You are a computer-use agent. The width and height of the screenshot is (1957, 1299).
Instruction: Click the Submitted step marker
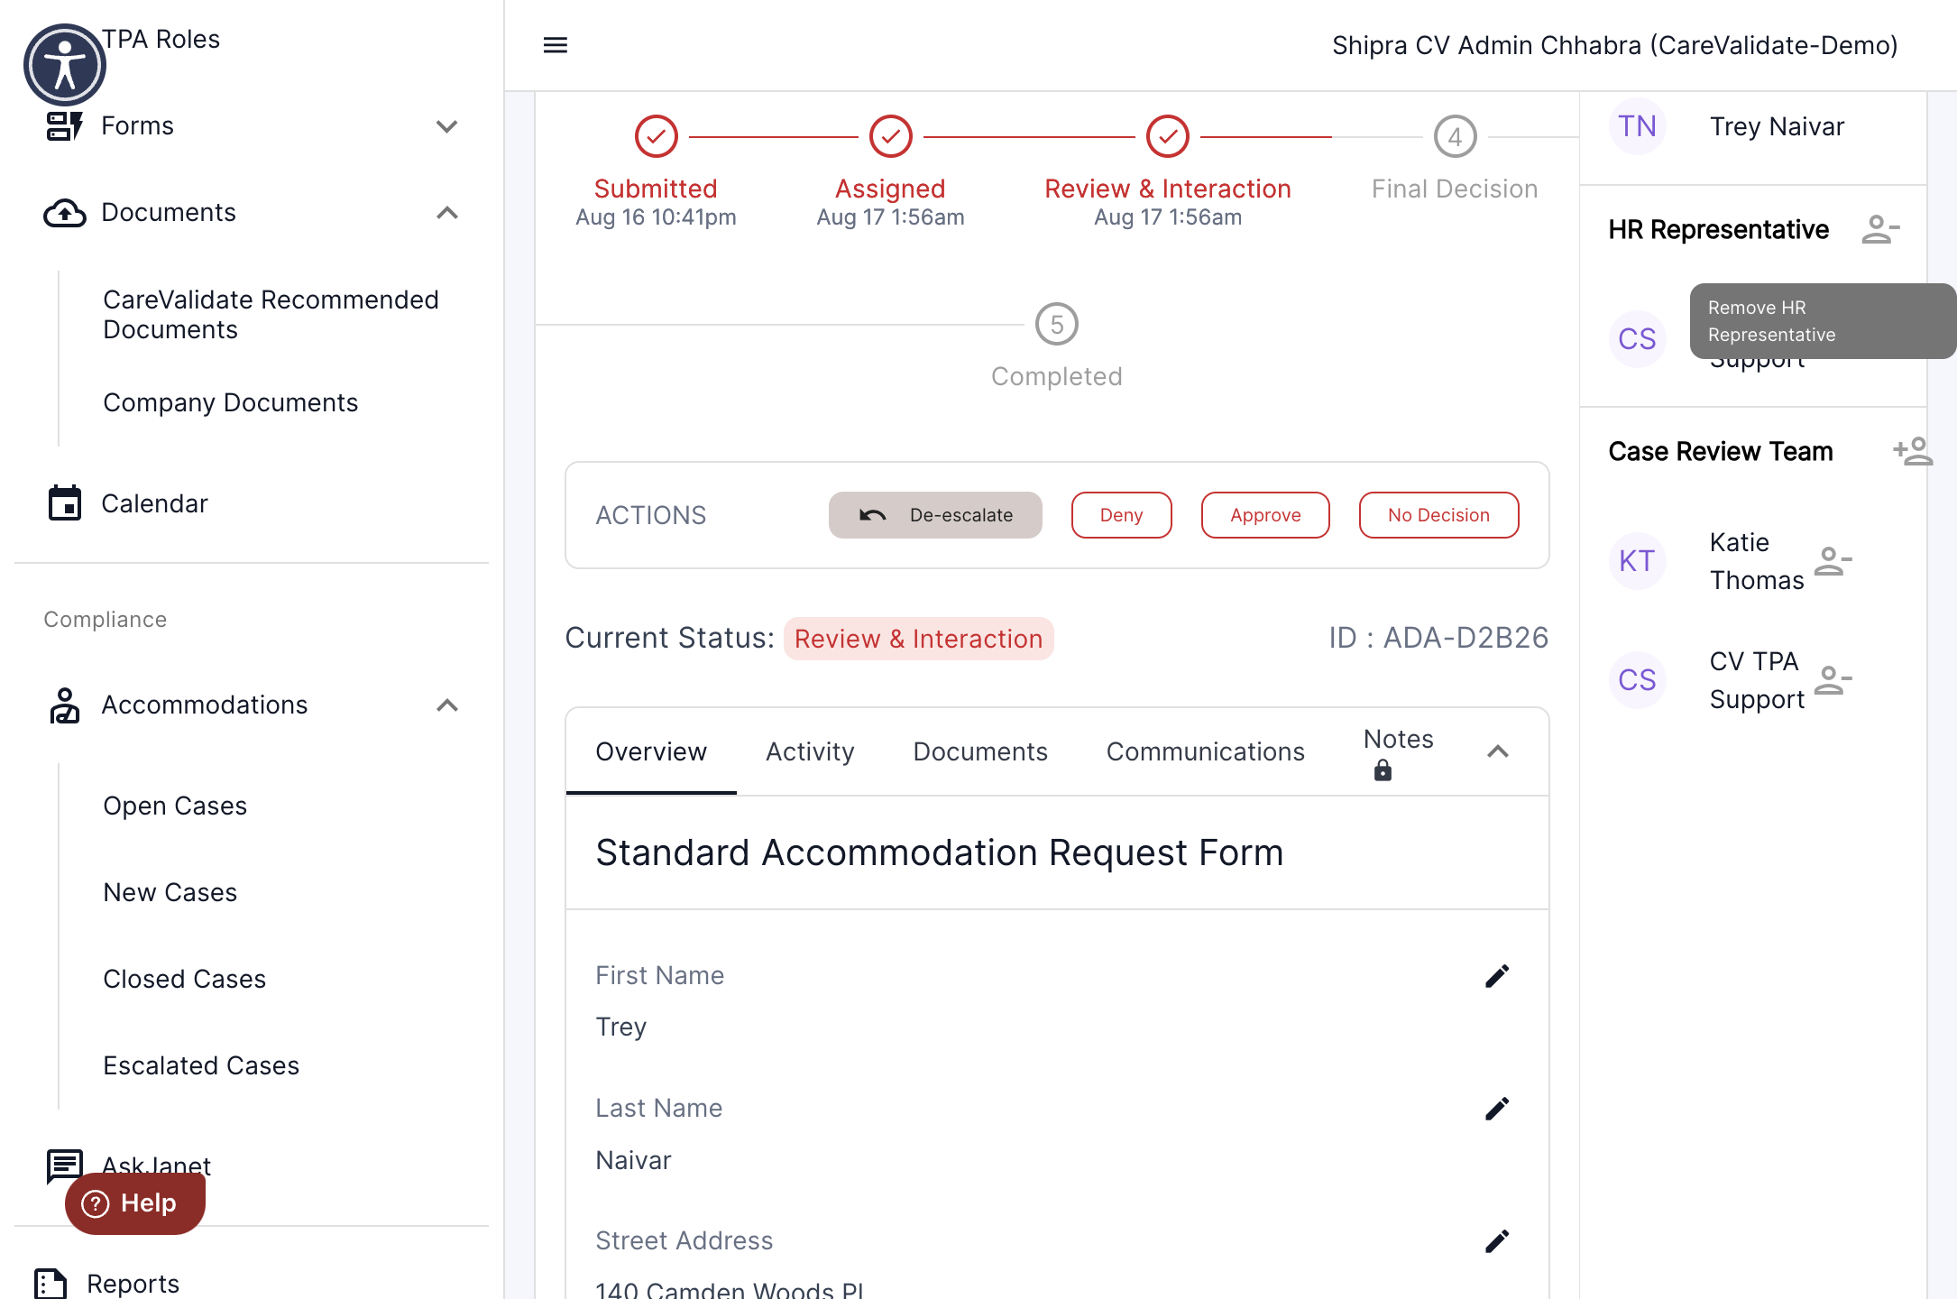(656, 137)
